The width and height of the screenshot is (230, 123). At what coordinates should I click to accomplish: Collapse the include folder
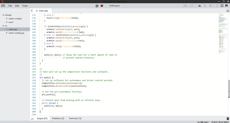3,15
